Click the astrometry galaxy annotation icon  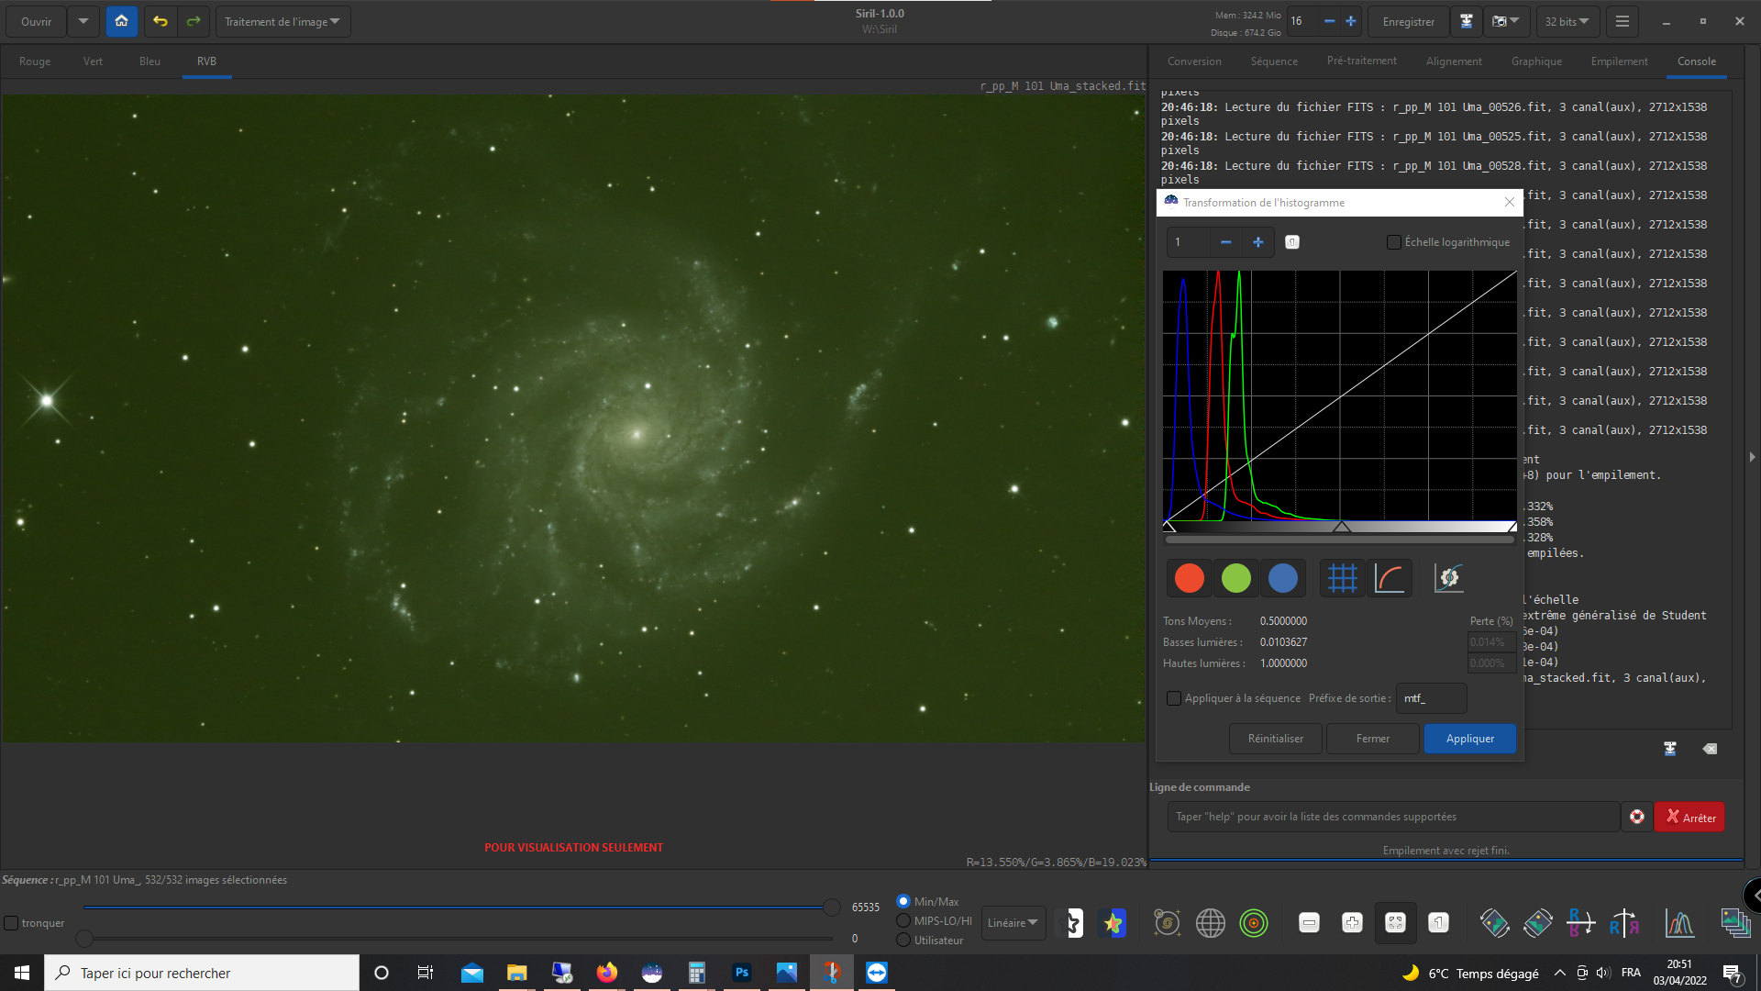(x=1167, y=923)
